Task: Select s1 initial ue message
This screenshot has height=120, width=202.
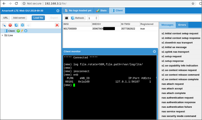Action: [174, 47]
